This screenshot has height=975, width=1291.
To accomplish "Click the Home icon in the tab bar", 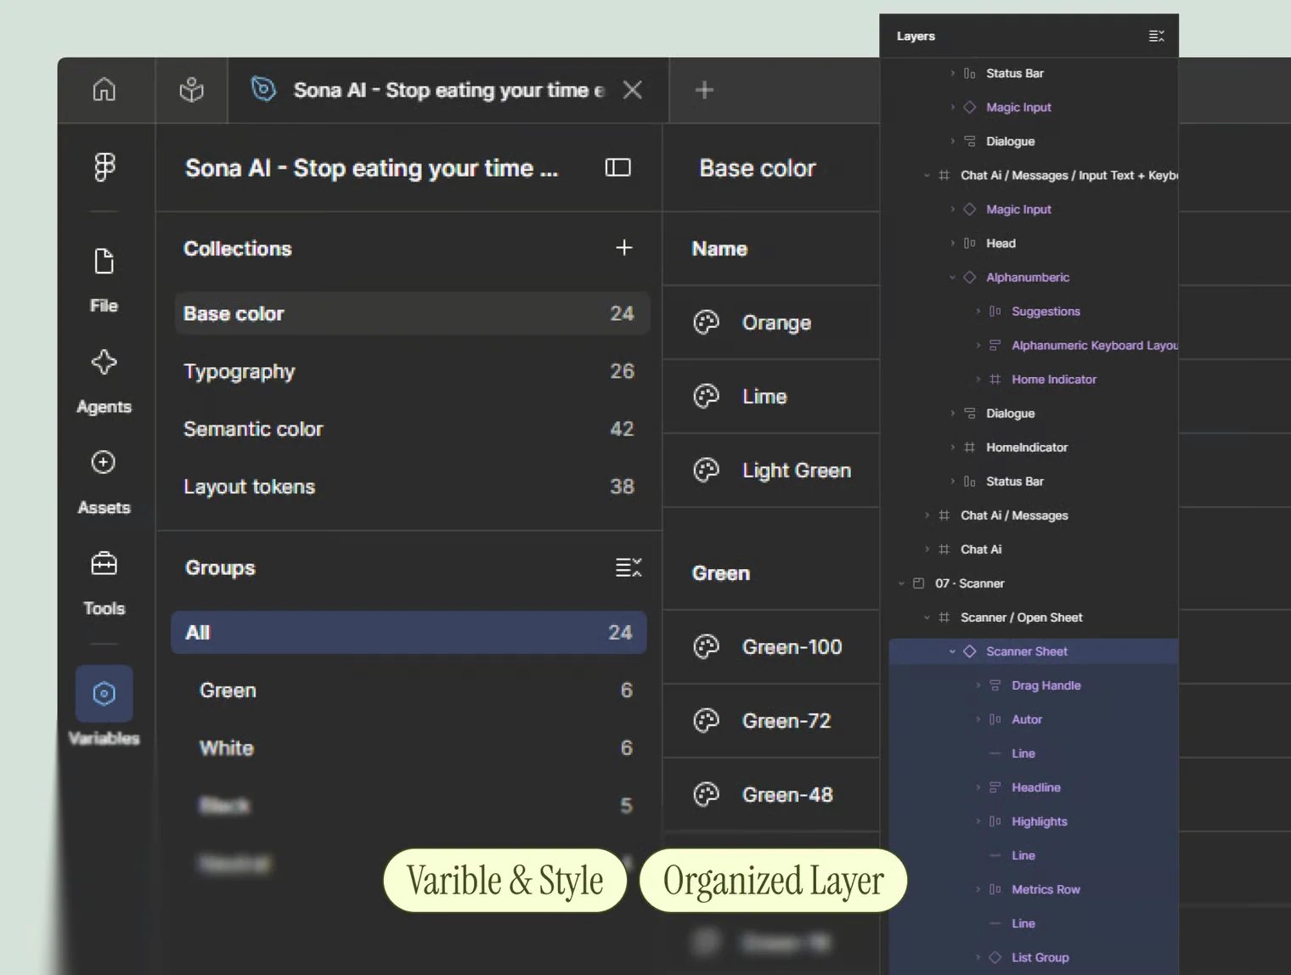I will [104, 89].
